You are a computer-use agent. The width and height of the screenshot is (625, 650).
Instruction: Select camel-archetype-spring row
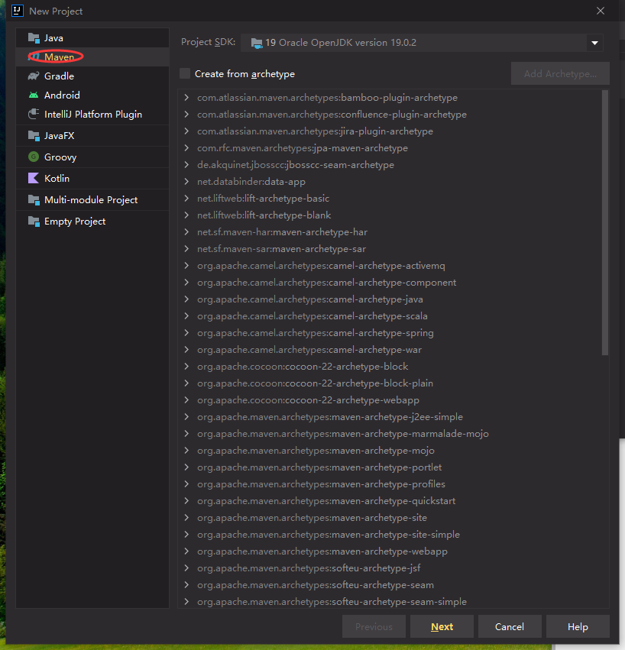[390, 333]
